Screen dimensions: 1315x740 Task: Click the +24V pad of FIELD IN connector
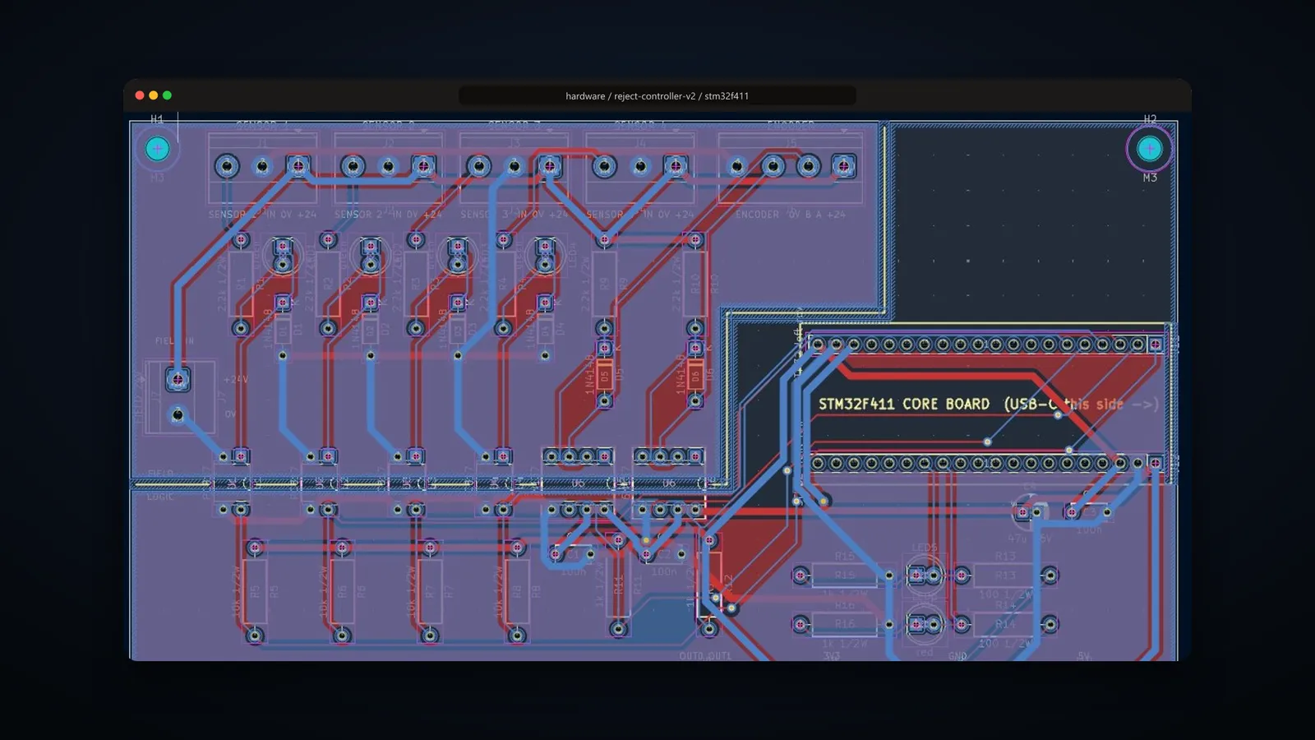click(178, 379)
